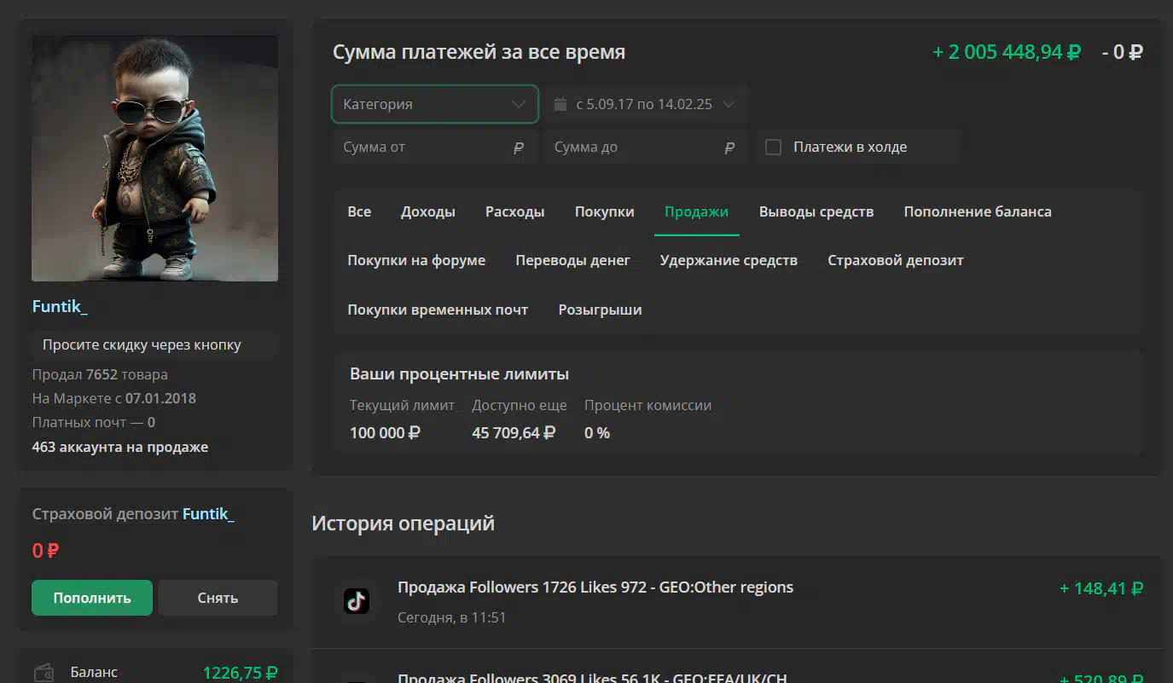Screen dimensions: 1173x683
Task: Open sale Followers 1726 Likes 972 entry
Action: [x=595, y=587]
